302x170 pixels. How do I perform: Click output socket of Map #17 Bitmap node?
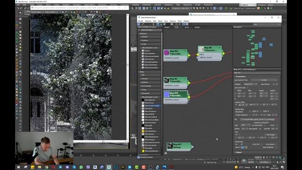tap(192, 147)
